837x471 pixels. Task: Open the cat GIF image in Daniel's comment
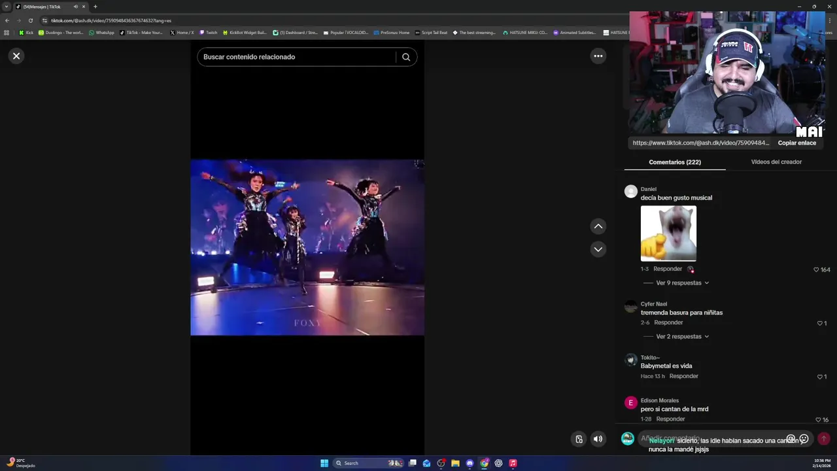(668, 234)
